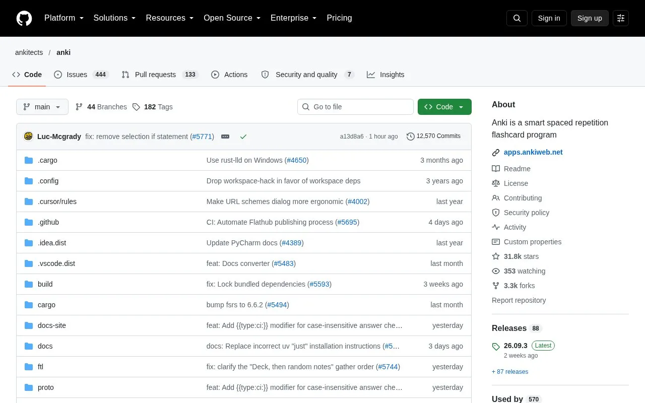The image size is (645, 403).
Task: Click the green checkmark commit status icon
Action: tap(243, 137)
